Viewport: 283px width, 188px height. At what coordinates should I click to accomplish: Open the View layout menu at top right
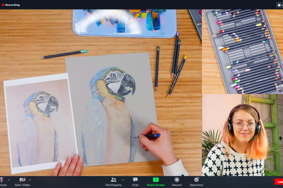(279, 5)
